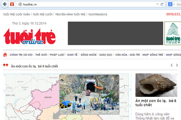The width and height of the screenshot is (181, 120).
Task: Click the red camera screenshot icon
Action: tap(12, 4)
